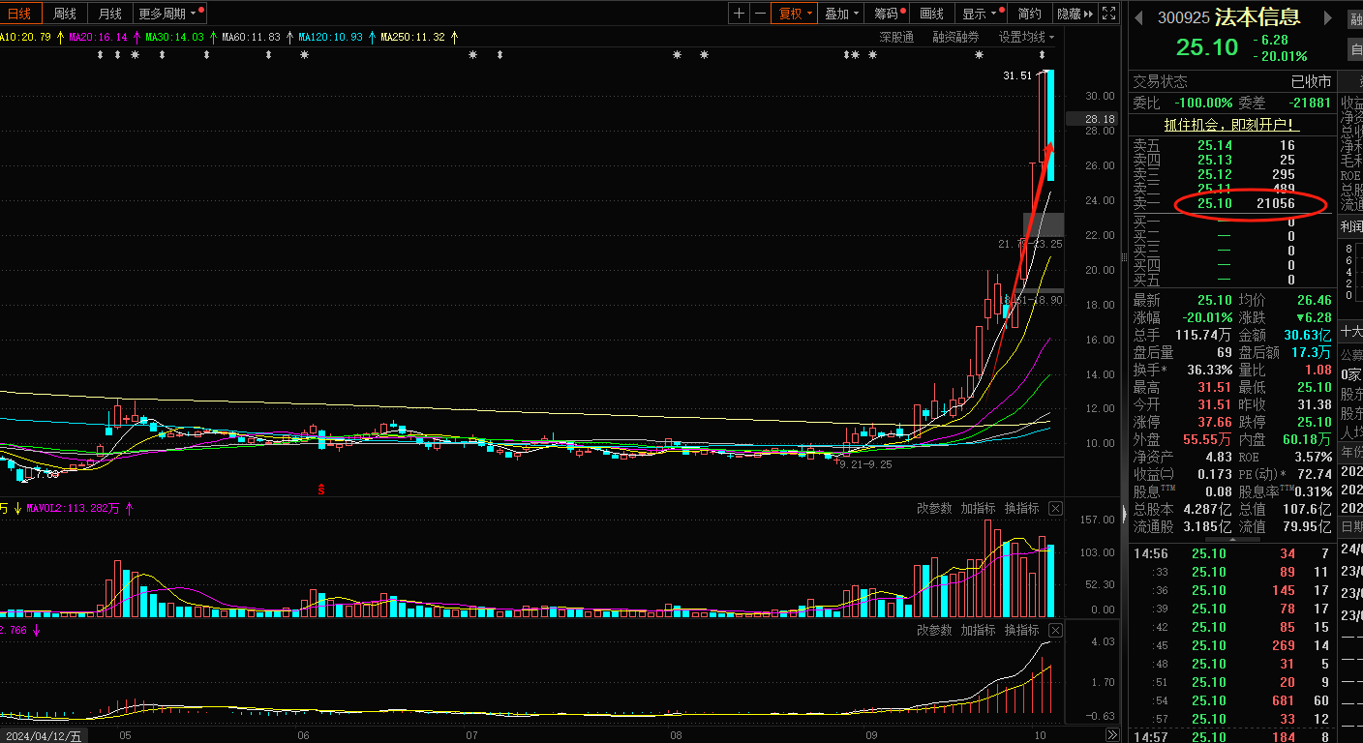Image resolution: width=1363 pixels, height=743 pixels.
Task: Click 加指标 on the volume panel
Action: click(978, 508)
